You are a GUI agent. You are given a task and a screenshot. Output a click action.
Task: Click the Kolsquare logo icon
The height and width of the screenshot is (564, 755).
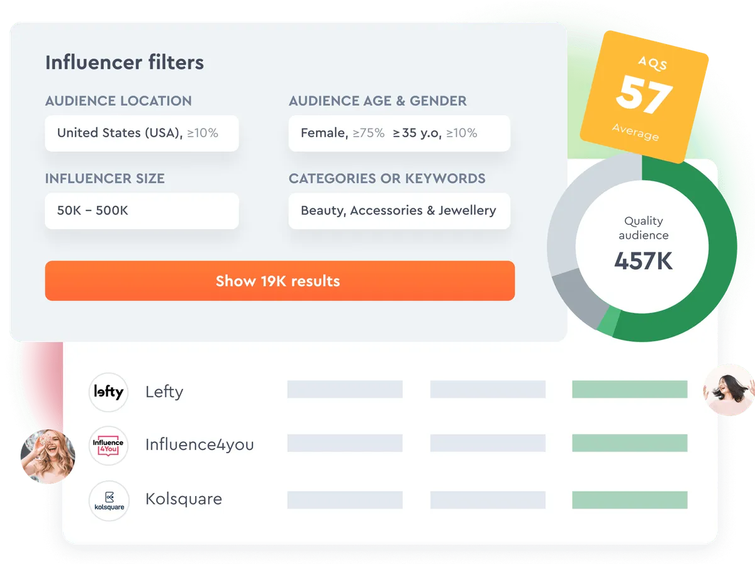[108, 501]
